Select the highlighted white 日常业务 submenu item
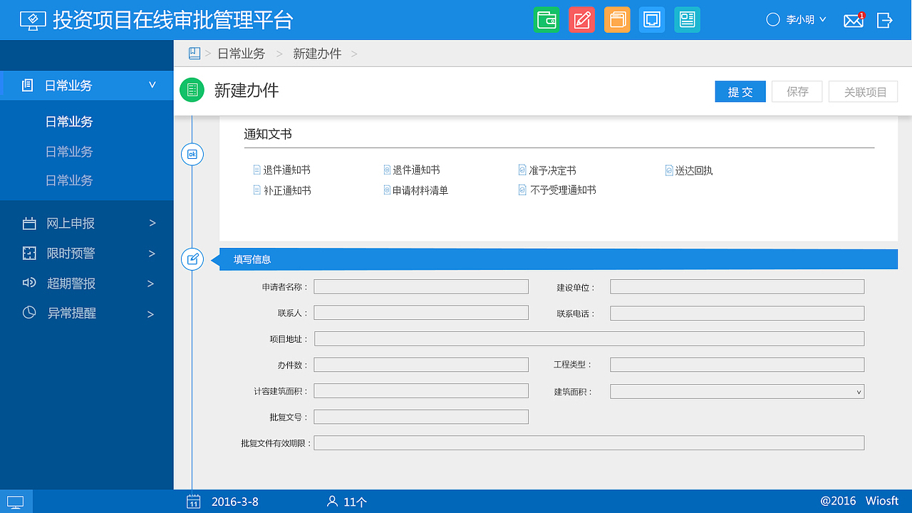Screen dimensions: 912x513 click(69, 122)
